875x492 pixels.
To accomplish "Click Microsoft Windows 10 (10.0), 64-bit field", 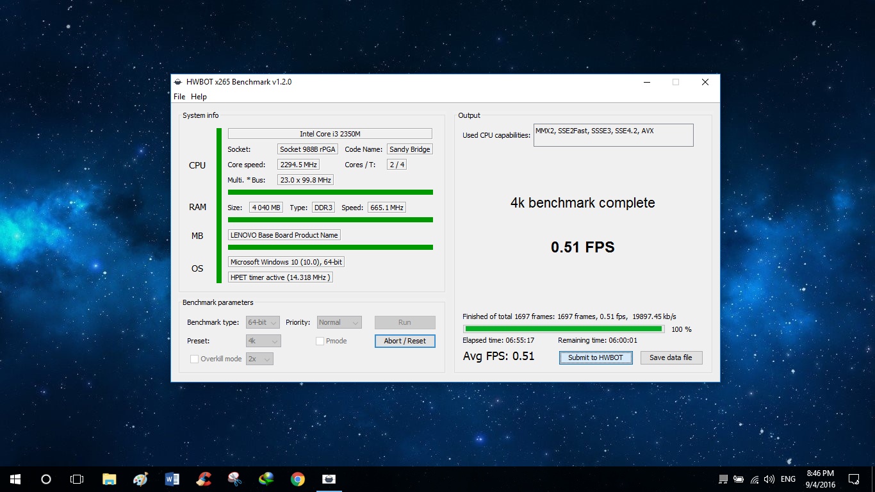I will [x=288, y=262].
